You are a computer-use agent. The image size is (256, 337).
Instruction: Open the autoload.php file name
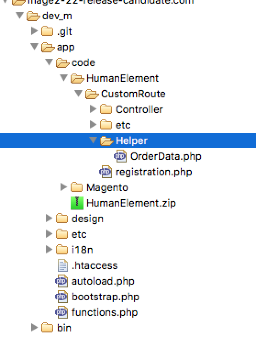click(x=103, y=281)
